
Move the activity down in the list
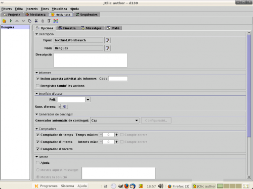pyautogui.click(x=23, y=21)
